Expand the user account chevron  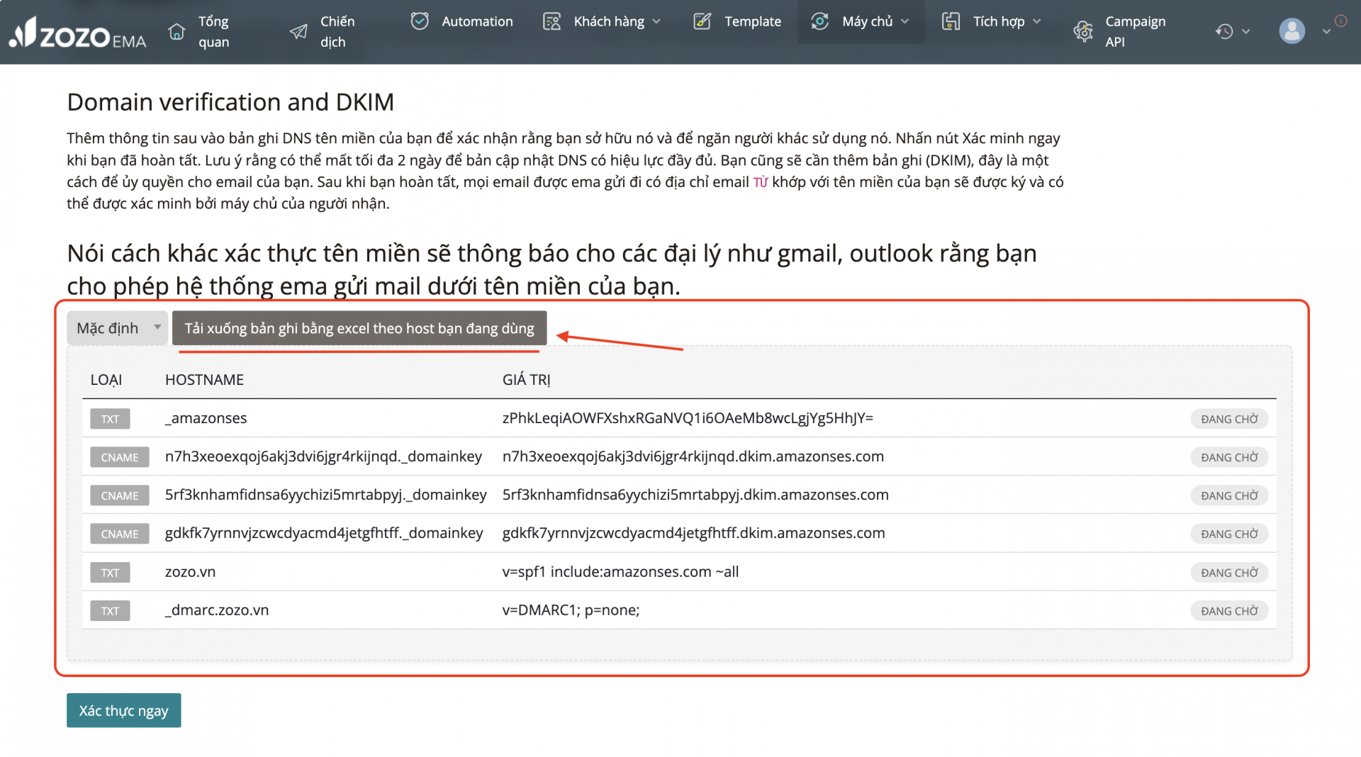pyautogui.click(x=1326, y=32)
